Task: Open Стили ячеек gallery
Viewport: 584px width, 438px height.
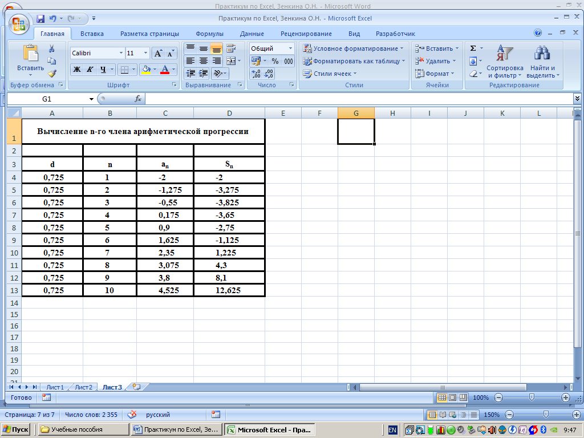Action: pyautogui.click(x=330, y=74)
